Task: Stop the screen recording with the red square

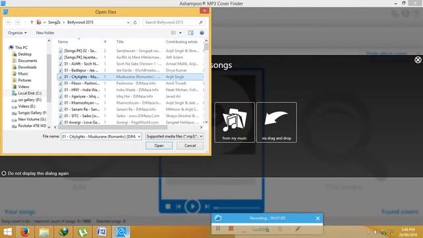Action: (231, 229)
